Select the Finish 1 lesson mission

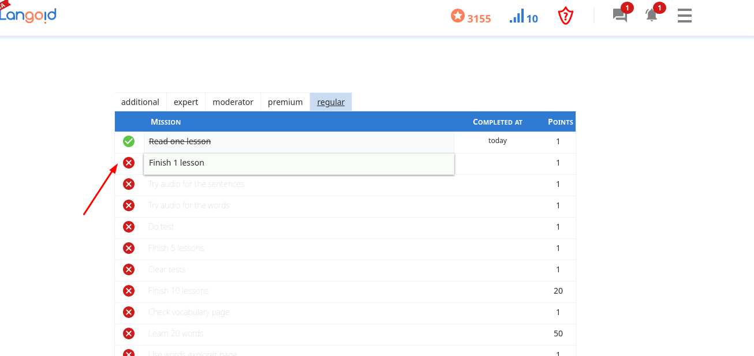pyautogui.click(x=299, y=163)
